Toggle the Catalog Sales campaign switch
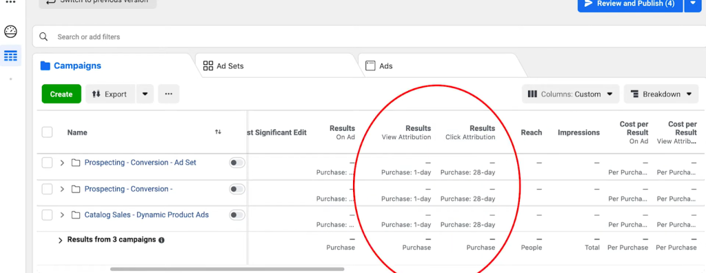Image resolution: width=706 pixels, height=273 pixels. 237,215
